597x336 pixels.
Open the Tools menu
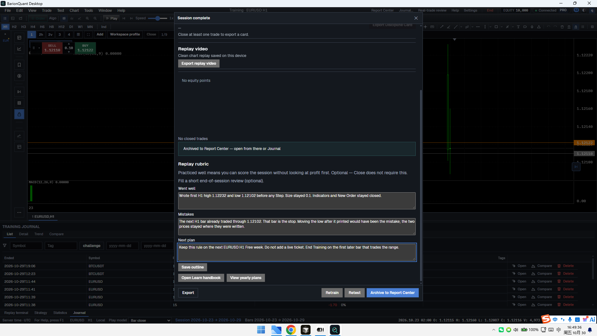click(x=89, y=10)
